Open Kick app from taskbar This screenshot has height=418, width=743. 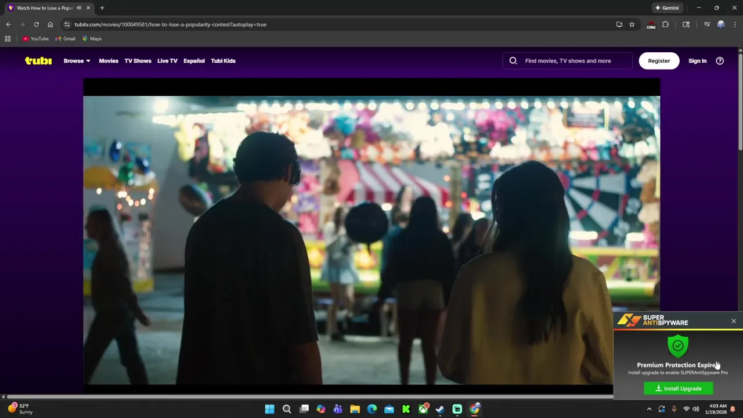406,409
